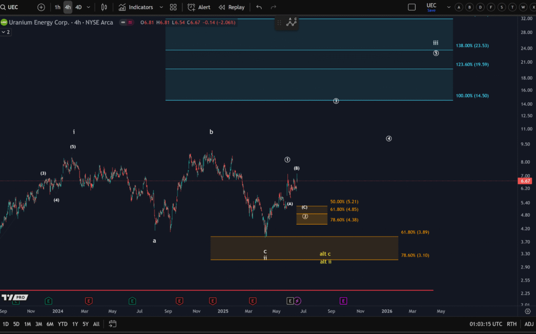Click the 138.00% (23.53) Fibonacci label
Screen dimensions: 536x334
pyautogui.click(x=472, y=46)
